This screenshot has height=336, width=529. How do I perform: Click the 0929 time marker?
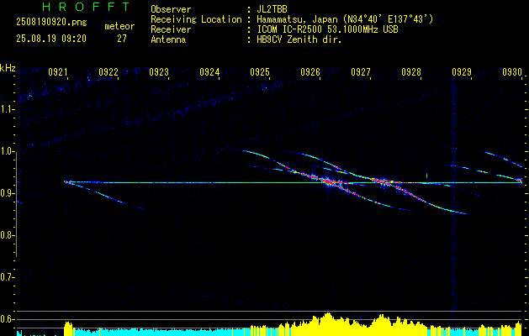pos(462,71)
